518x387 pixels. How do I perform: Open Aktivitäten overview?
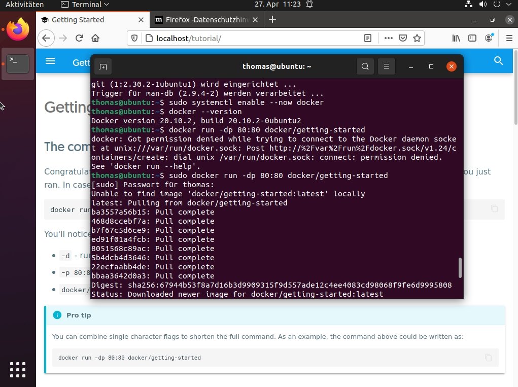pos(24,5)
